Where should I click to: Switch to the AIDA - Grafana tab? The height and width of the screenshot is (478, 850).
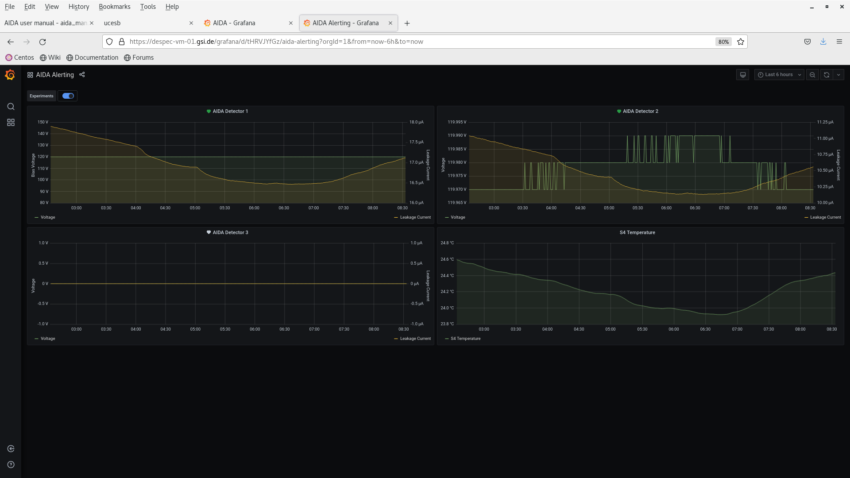tap(234, 23)
